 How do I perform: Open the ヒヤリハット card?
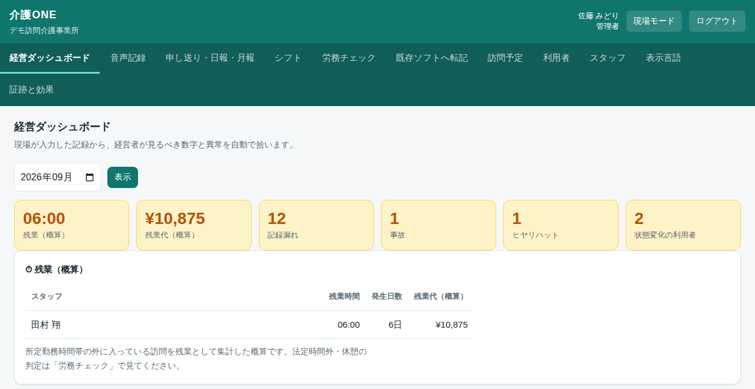point(561,225)
